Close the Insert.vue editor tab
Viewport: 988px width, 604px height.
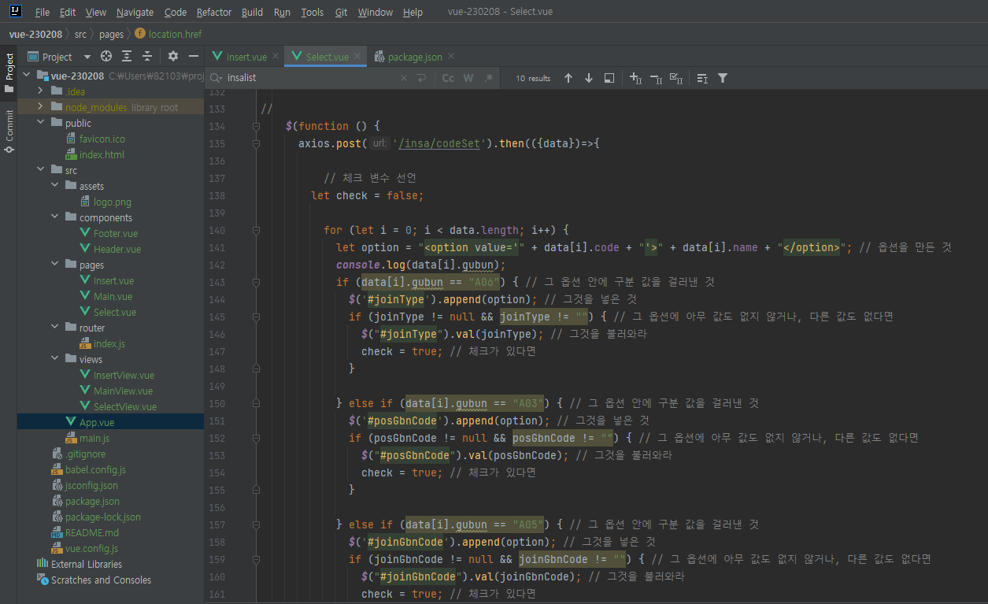click(x=275, y=57)
